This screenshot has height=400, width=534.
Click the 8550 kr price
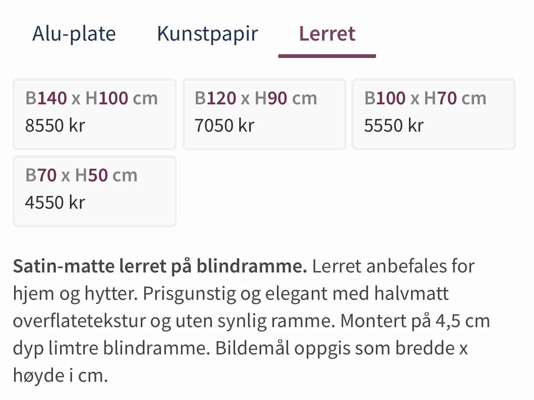click(55, 125)
